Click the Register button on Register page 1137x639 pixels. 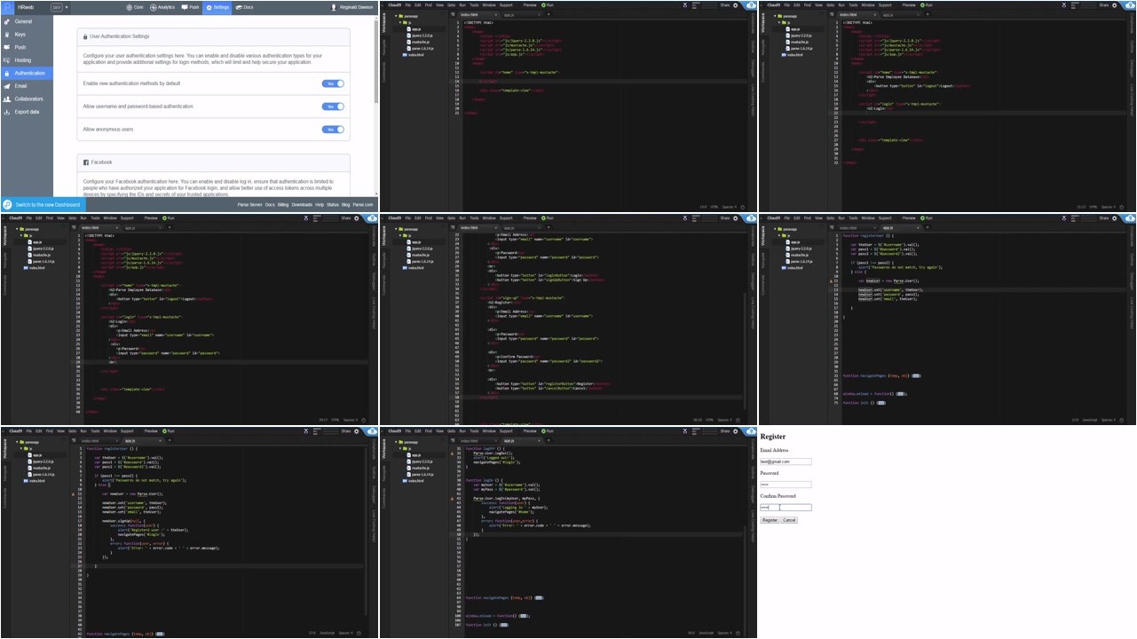pos(770,520)
